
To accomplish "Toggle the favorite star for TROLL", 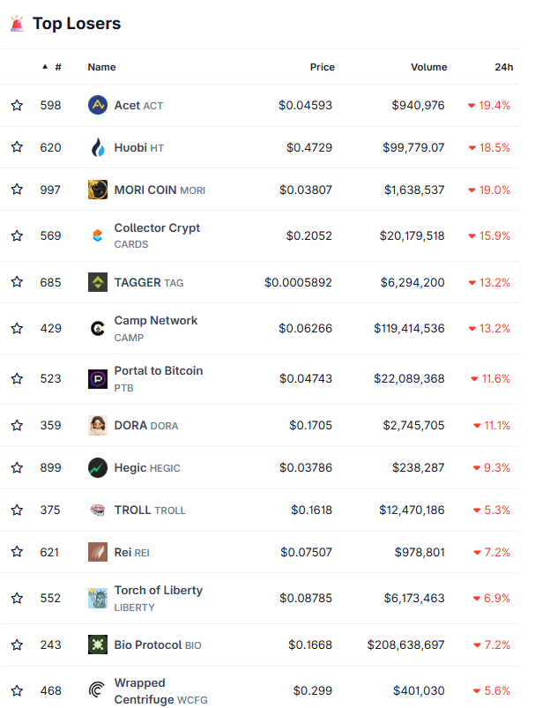I will tap(17, 510).
